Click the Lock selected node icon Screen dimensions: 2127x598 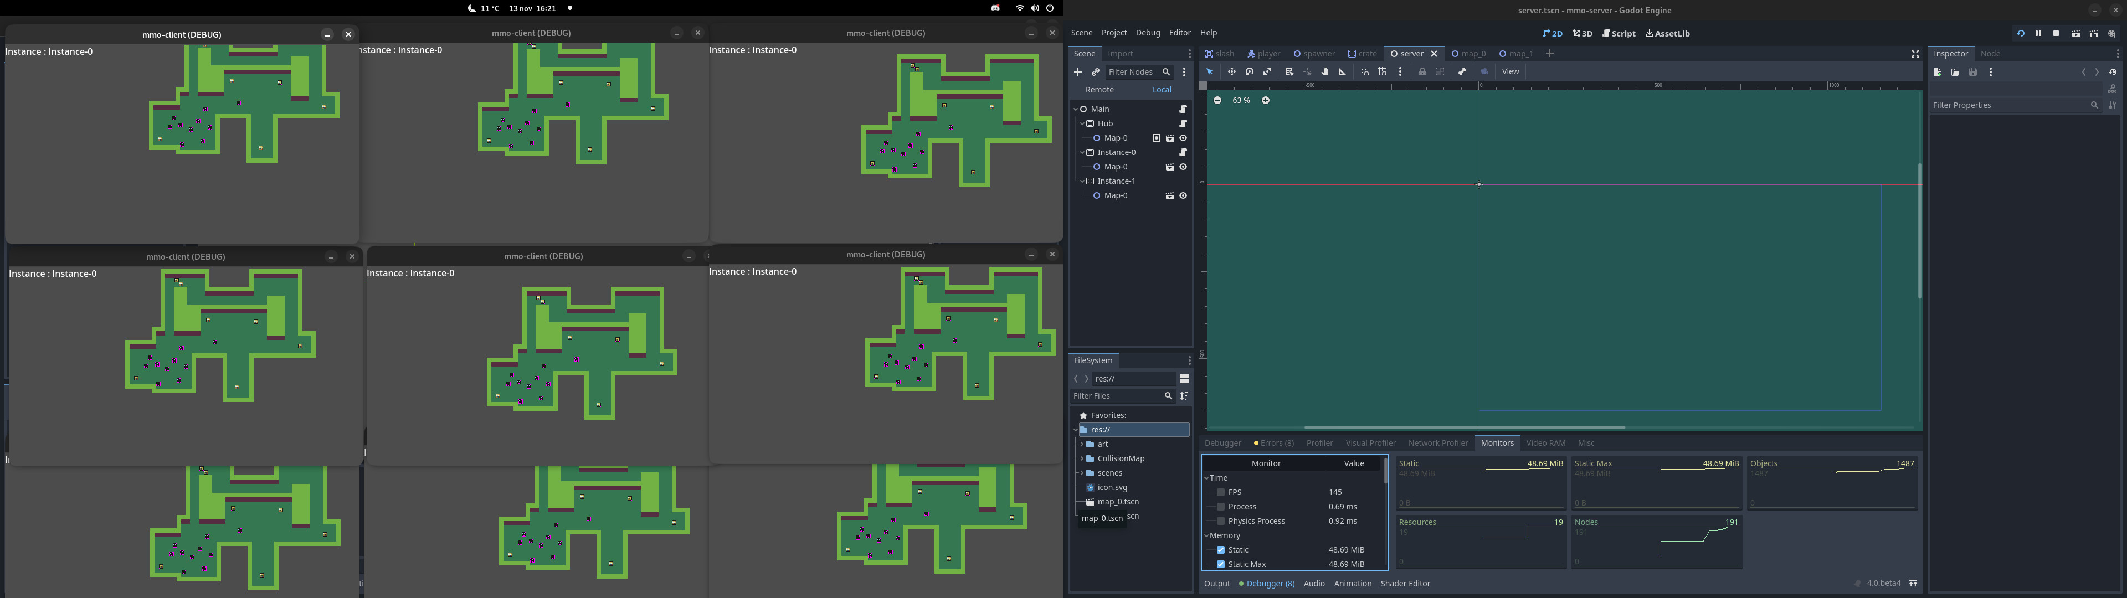[1422, 72]
